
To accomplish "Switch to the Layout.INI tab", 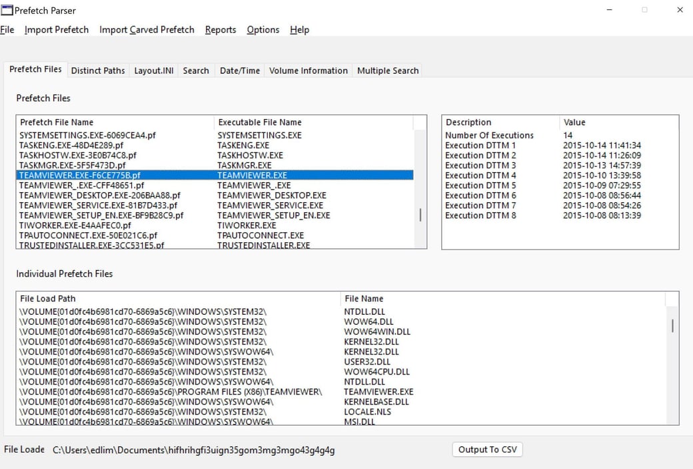I will pyautogui.click(x=154, y=71).
